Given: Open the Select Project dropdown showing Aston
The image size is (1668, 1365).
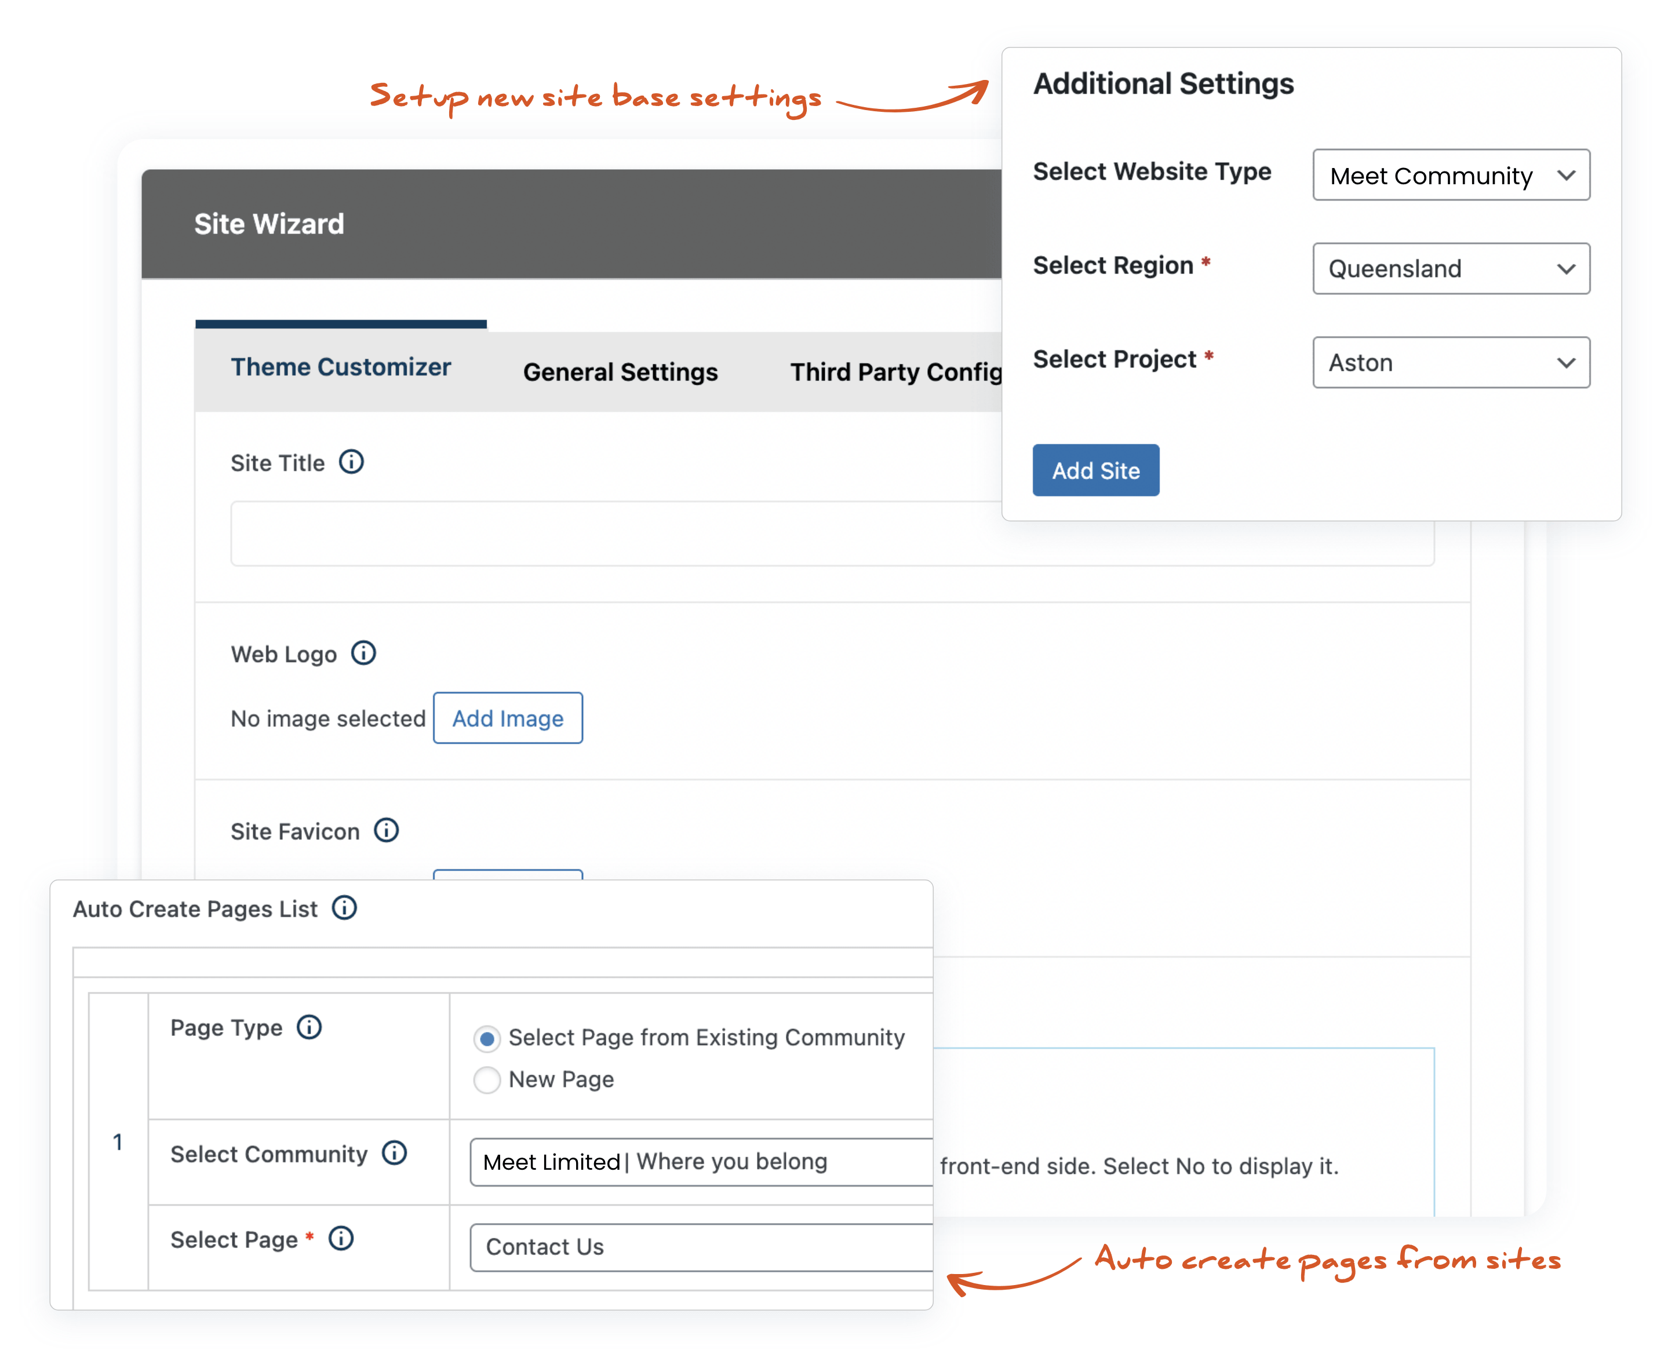Looking at the screenshot, I should pyautogui.click(x=1451, y=362).
